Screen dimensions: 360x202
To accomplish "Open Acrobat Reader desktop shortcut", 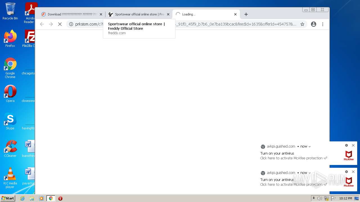I will (x=30, y=13).
